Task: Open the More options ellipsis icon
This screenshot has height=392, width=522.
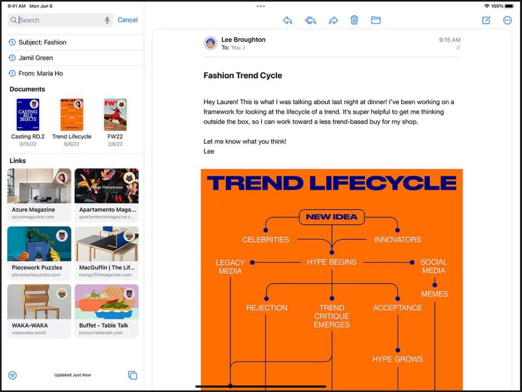Action: [x=507, y=20]
